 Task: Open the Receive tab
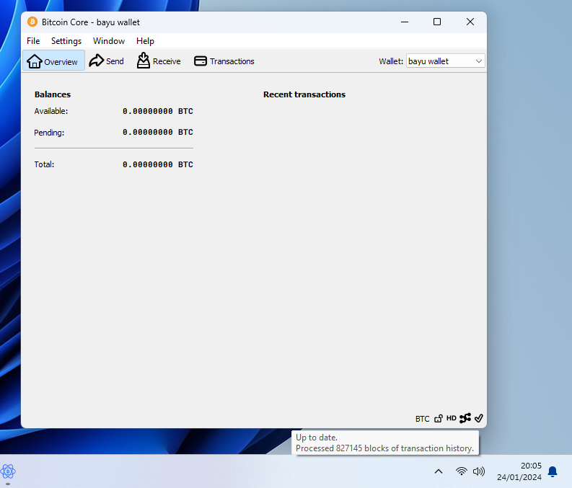tap(159, 61)
